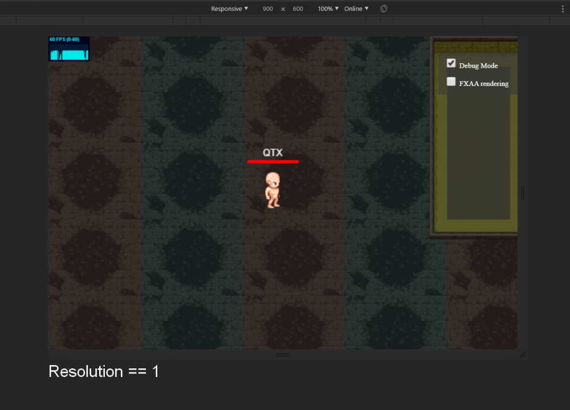The width and height of the screenshot is (570, 410).
Task: Click the viewport width field showing 900
Action: pyautogui.click(x=267, y=9)
